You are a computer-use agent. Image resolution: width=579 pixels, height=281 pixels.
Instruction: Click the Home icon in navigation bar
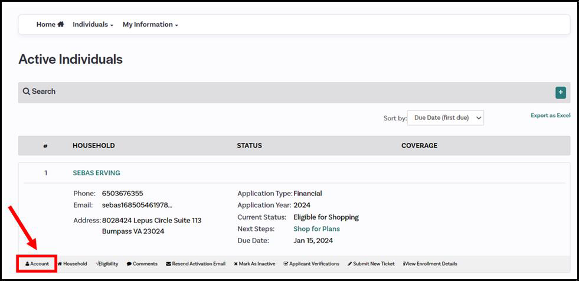pos(60,24)
